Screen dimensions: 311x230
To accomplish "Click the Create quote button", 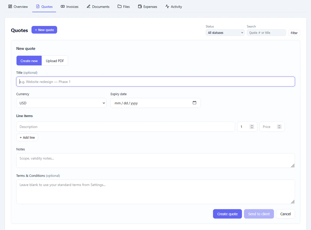I will 227,214.
